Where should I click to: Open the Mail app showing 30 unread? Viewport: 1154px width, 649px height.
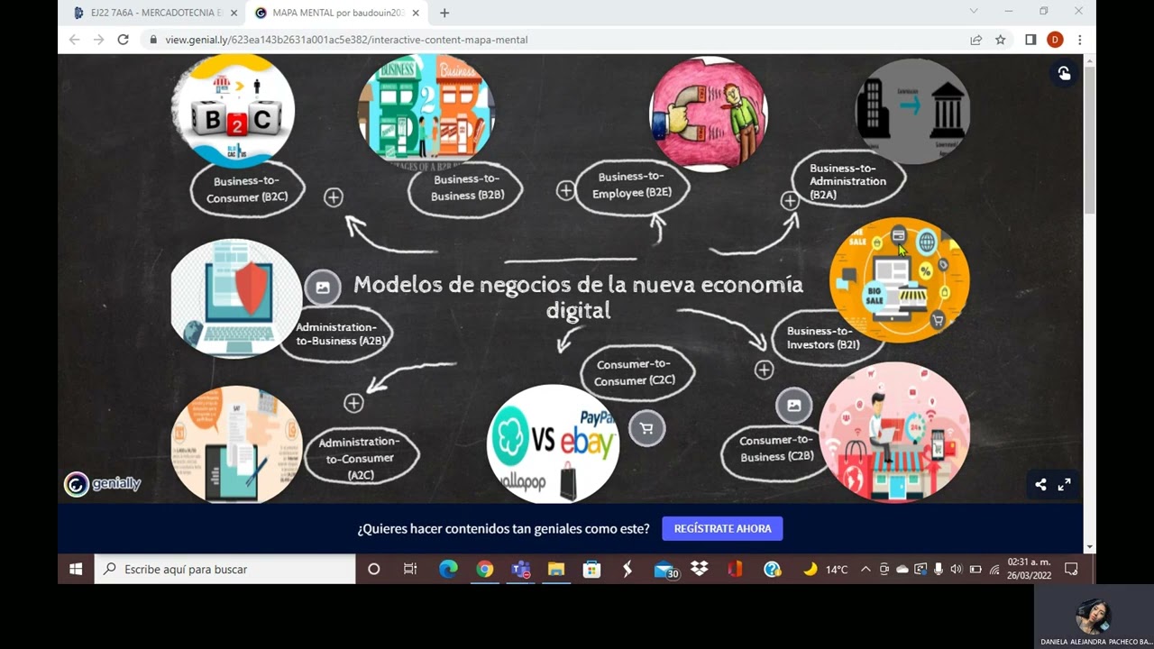pyautogui.click(x=665, y=570)
